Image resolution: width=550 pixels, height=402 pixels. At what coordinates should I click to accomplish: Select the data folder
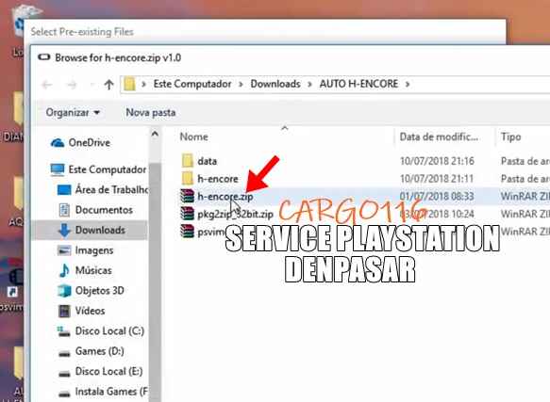point(207,161)
